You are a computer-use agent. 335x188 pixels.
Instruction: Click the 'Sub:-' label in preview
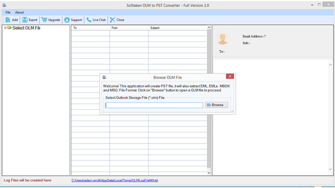pos(246,43)
